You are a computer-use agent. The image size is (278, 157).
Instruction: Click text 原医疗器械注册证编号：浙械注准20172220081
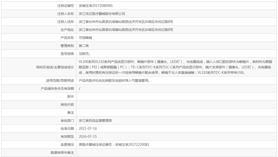pyautogui.click(x=114, y=144)
